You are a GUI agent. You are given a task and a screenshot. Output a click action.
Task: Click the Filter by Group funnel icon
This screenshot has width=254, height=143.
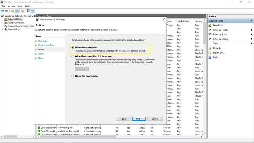pos(210,39)
